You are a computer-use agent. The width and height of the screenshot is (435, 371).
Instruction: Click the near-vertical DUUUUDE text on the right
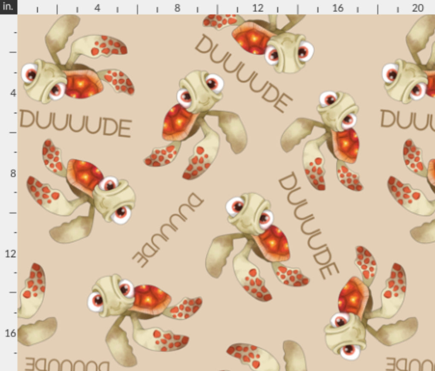point(308,225)
